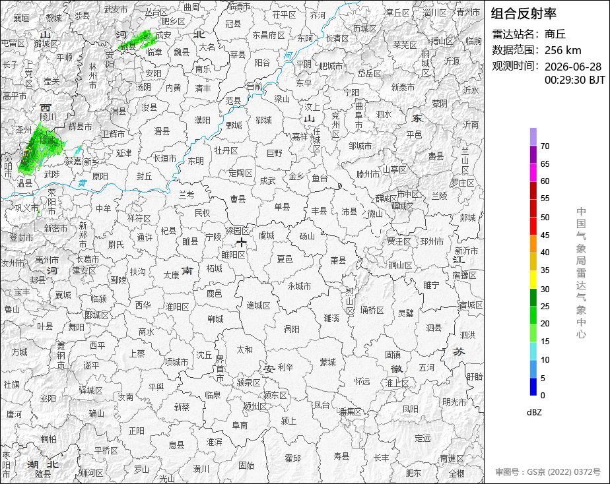The height and width of the screenshot is (484, 610).
Task: Click the map approval number GS京 (2022) 0372号
Action: tap(564, 472)
